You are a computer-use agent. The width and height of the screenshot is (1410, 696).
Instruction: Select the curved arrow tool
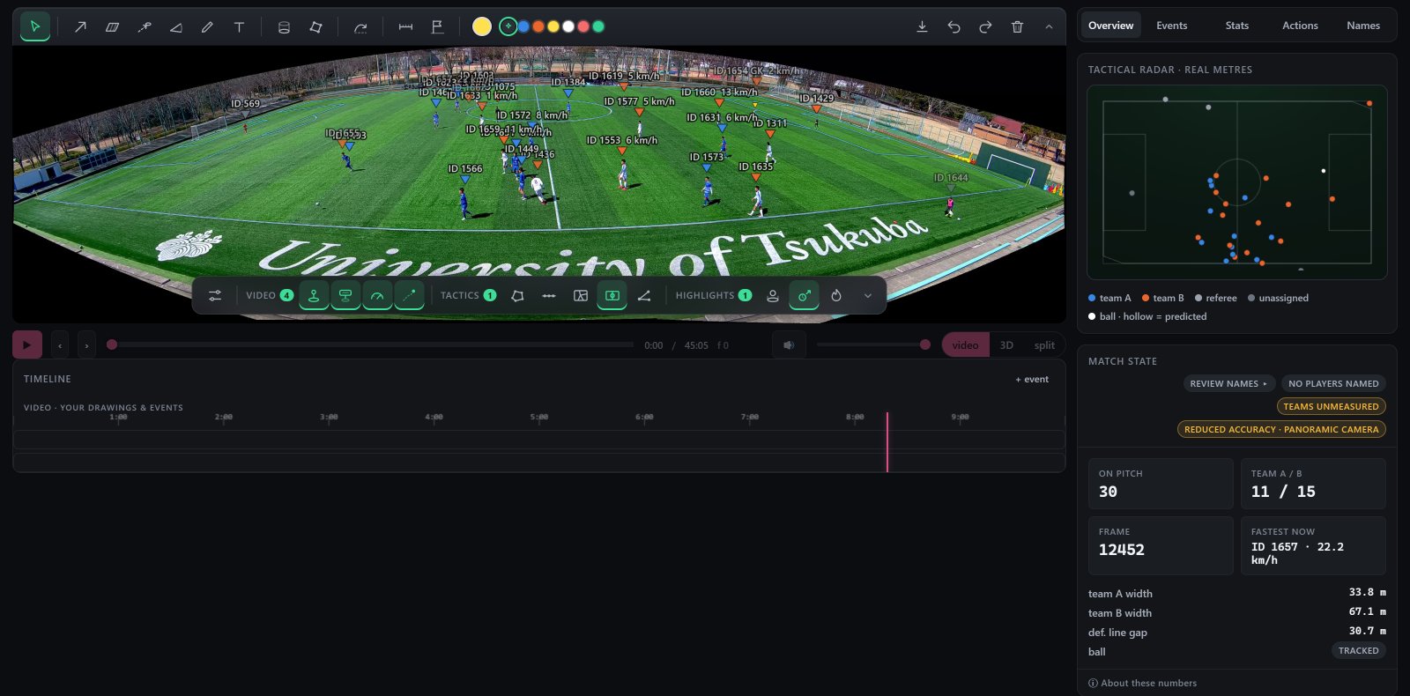360,26
